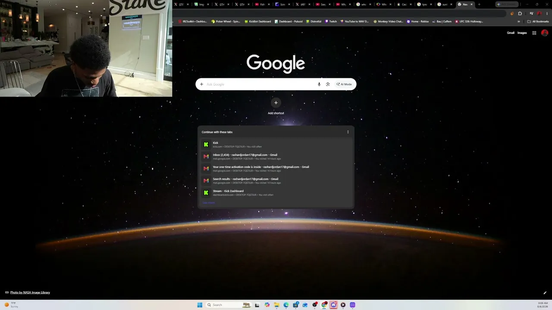Open the Stream - Kick Dashboard icon
The width and height of the screenshot is (552, 310).
click(x=206, y=193)
